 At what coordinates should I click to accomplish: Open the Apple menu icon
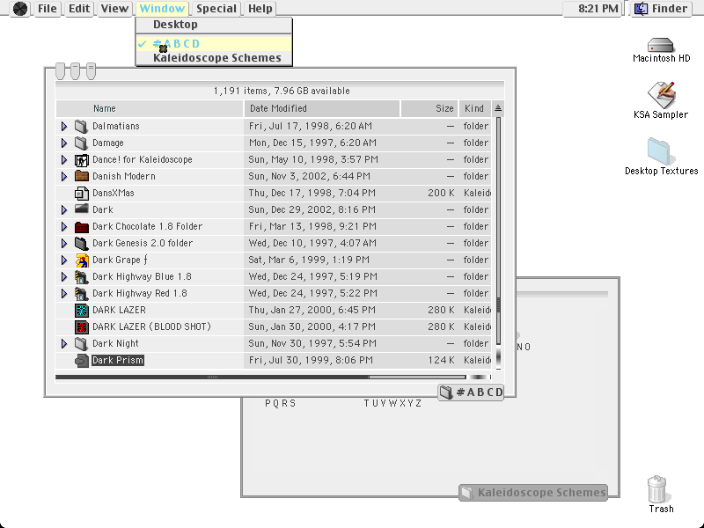(x=20, y=9)
